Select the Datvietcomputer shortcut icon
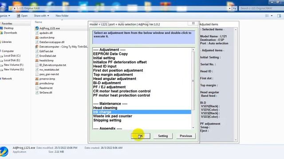 37,47
